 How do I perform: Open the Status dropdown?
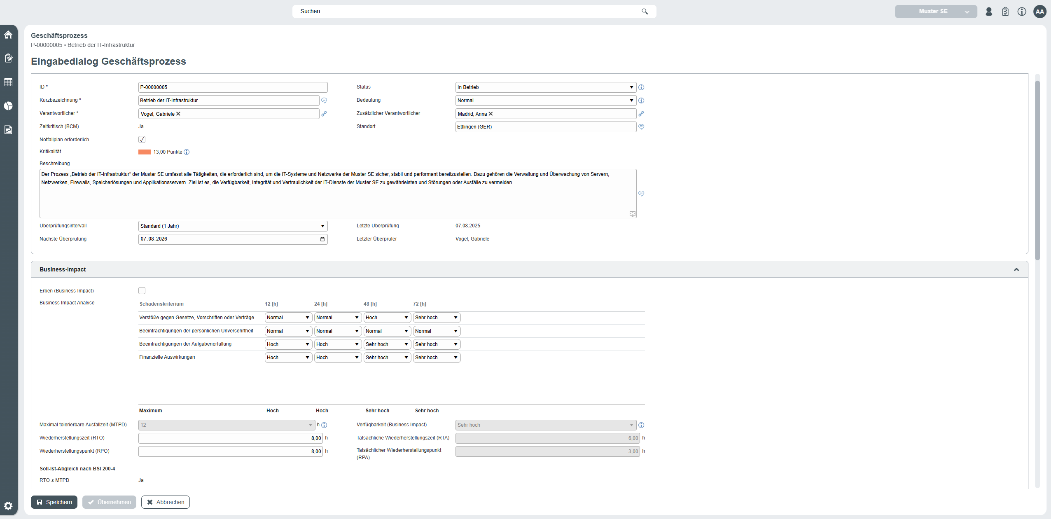[545, 87]
